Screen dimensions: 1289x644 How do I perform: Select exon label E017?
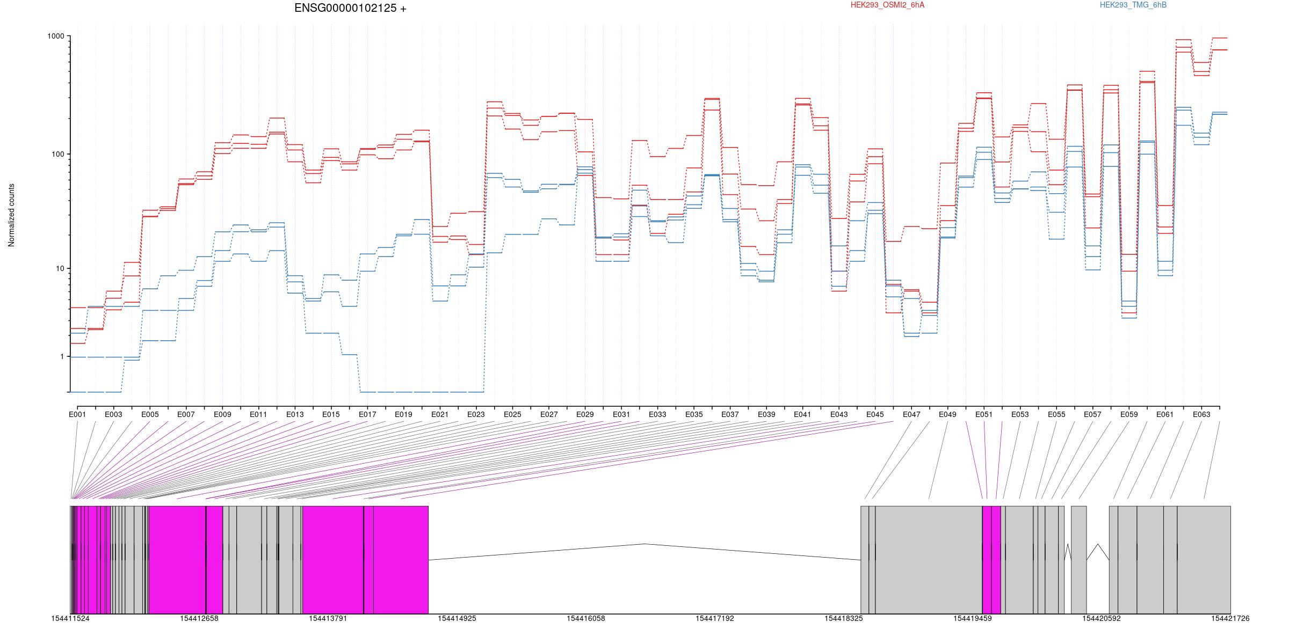tap(367, 414)
